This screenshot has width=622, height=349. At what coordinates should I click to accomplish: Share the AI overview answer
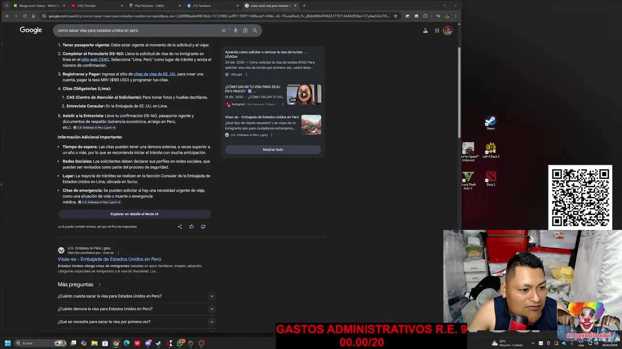pyautogui.click(x=180, y=226)
